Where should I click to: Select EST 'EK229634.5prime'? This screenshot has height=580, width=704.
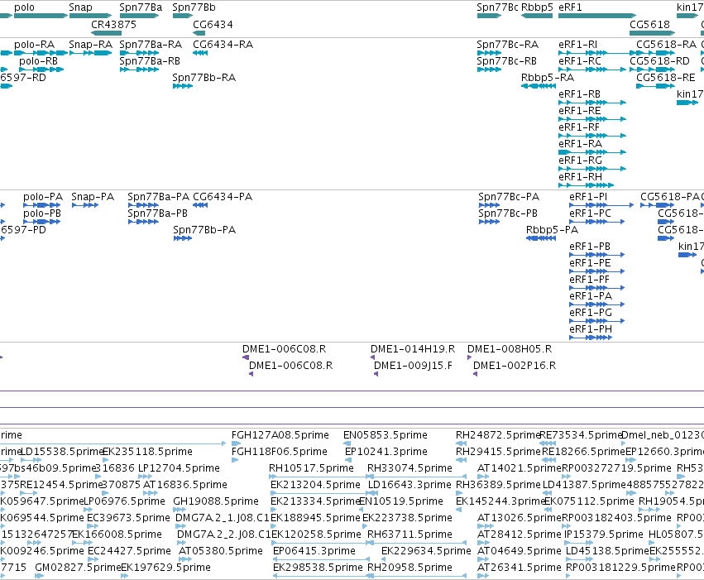coord(426,551)
